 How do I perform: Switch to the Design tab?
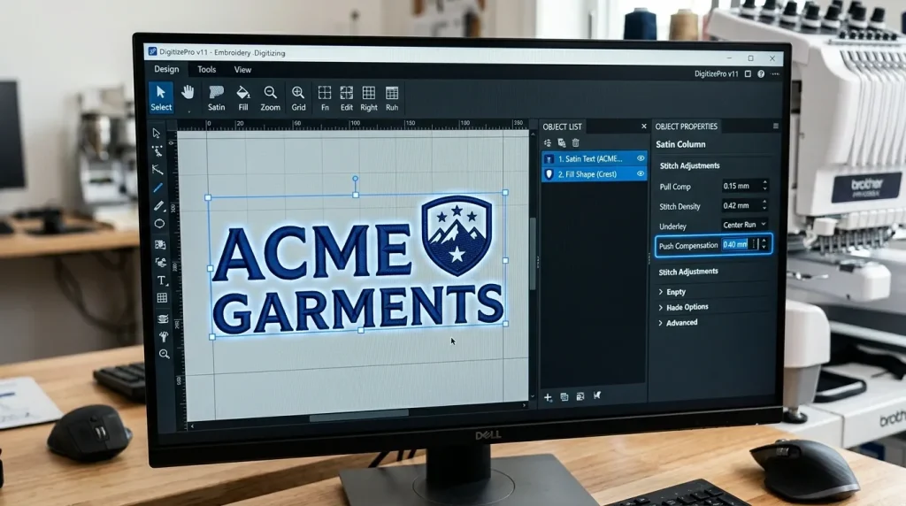click(166, 69)
